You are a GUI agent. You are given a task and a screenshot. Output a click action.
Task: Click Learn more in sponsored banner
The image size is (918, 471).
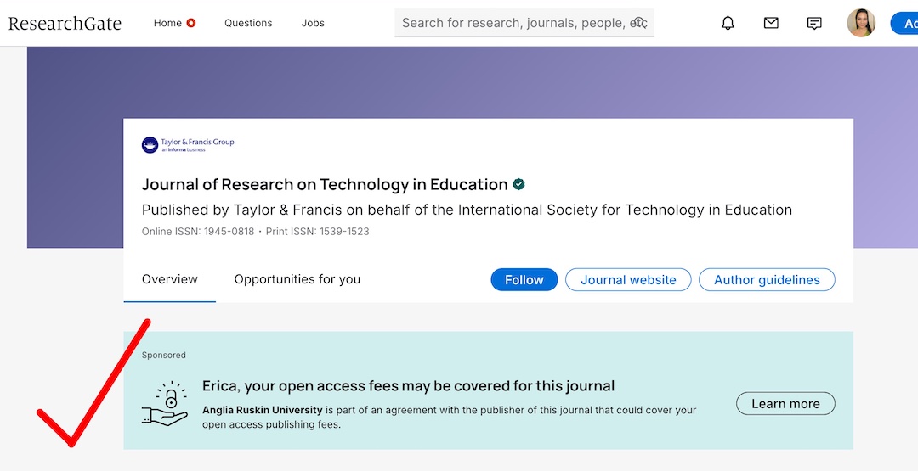(785, 404)
